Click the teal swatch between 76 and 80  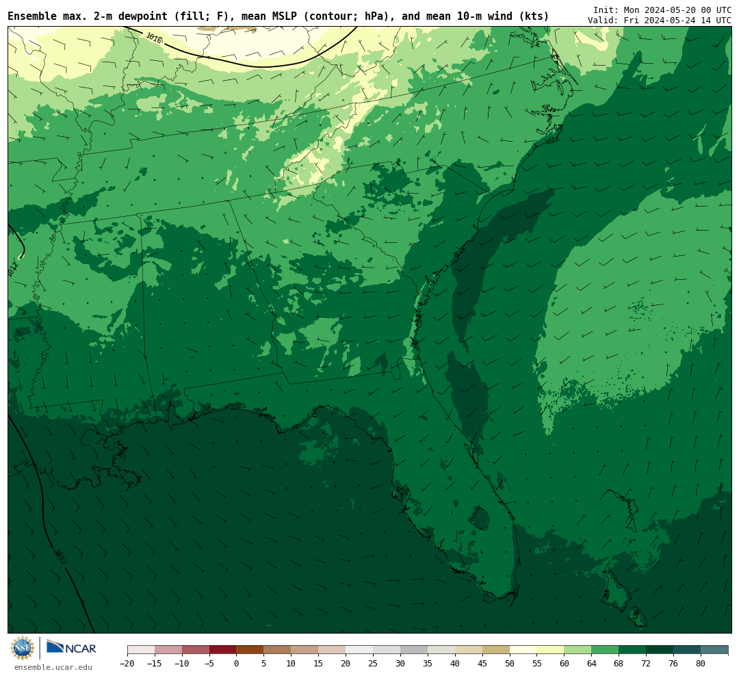pyautogui.click(x=688, y=650)
